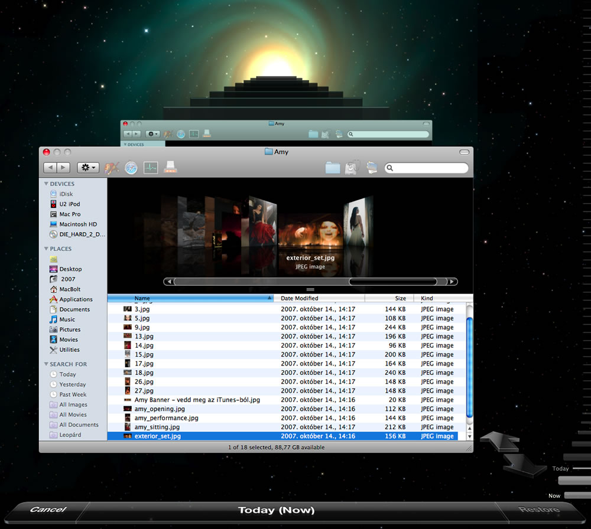Select U2 iPod in Devices
Screen dimensions: 591x529
[69, 204]
